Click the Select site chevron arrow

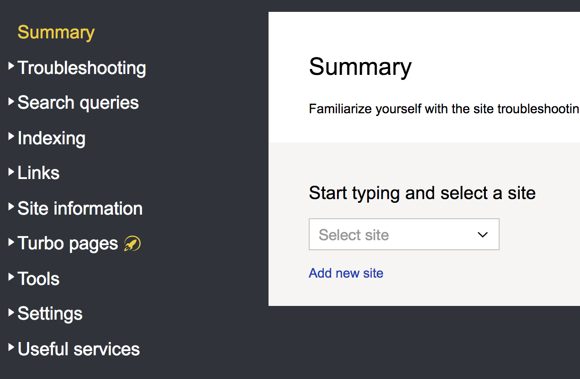(482, 235)
